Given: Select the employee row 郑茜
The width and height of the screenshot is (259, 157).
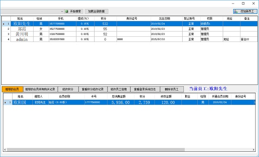Looking at the screenshot, I should 129,29.
